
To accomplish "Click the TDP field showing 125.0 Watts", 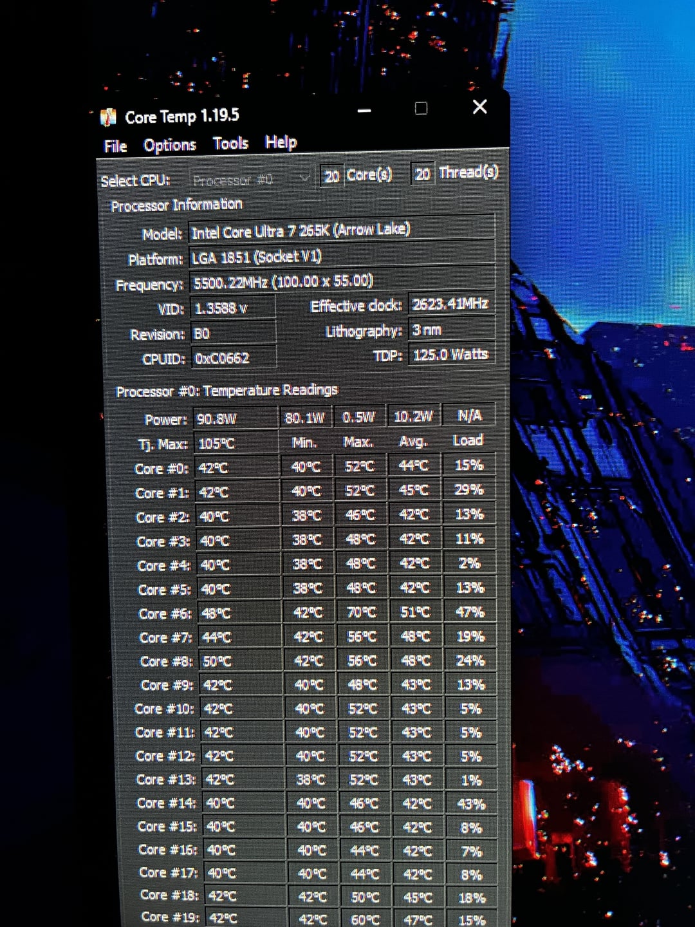I will [x=452, y=354].
